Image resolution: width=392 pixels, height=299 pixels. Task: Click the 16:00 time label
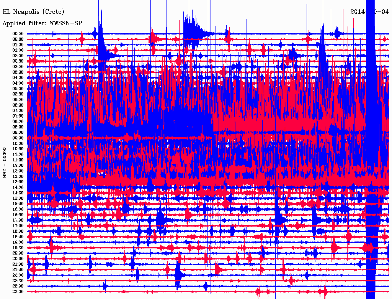pyautogui.click(x=18, y=209)
